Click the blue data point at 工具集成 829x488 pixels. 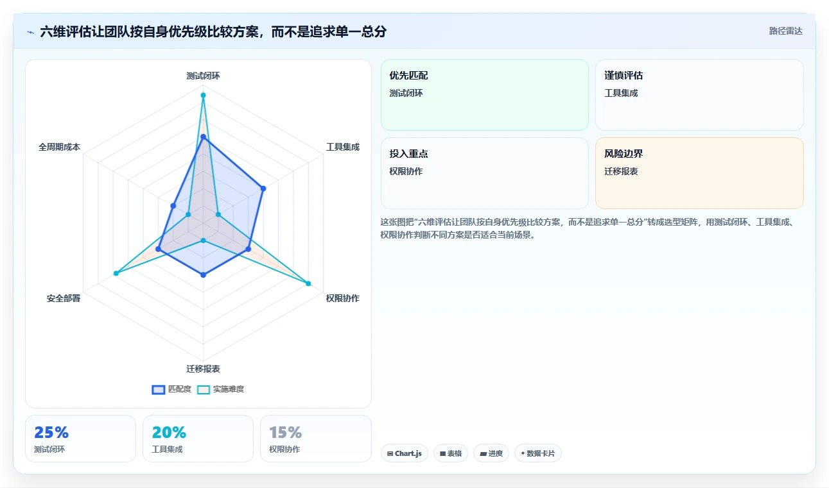point(263,189)
